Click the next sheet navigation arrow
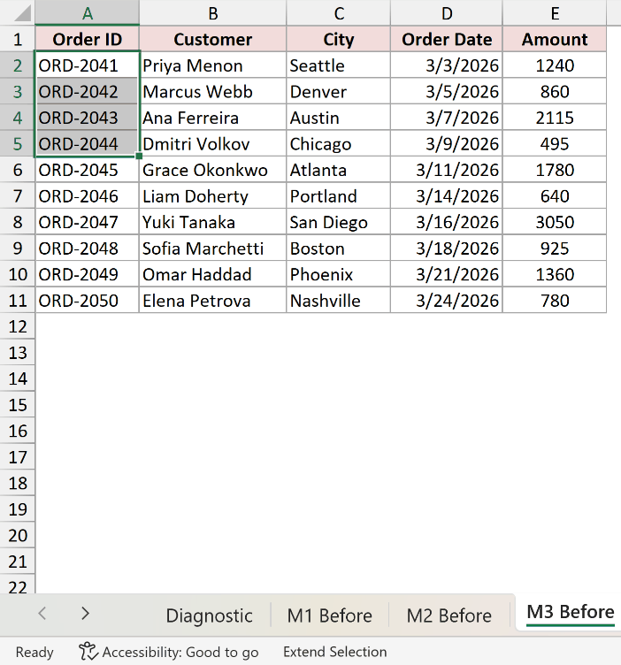 tap(85, 613)
